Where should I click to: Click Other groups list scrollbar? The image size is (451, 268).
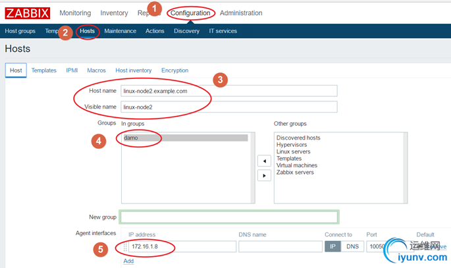coord(406,168)
